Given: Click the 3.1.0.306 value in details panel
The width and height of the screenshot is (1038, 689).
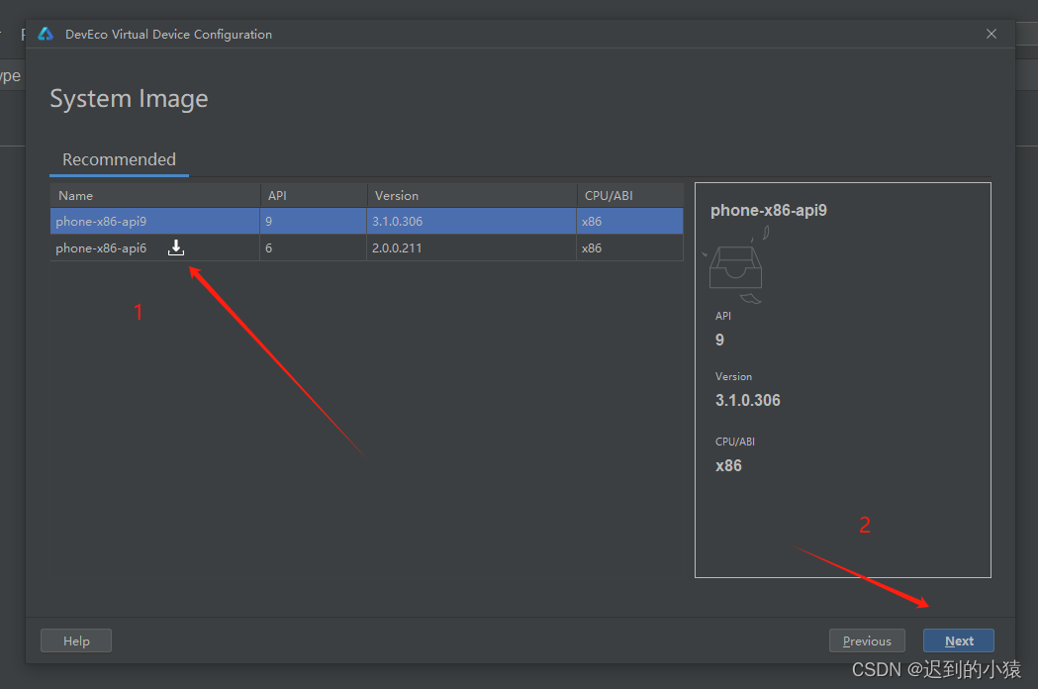Looking at the screenshot, I should 747,400.
